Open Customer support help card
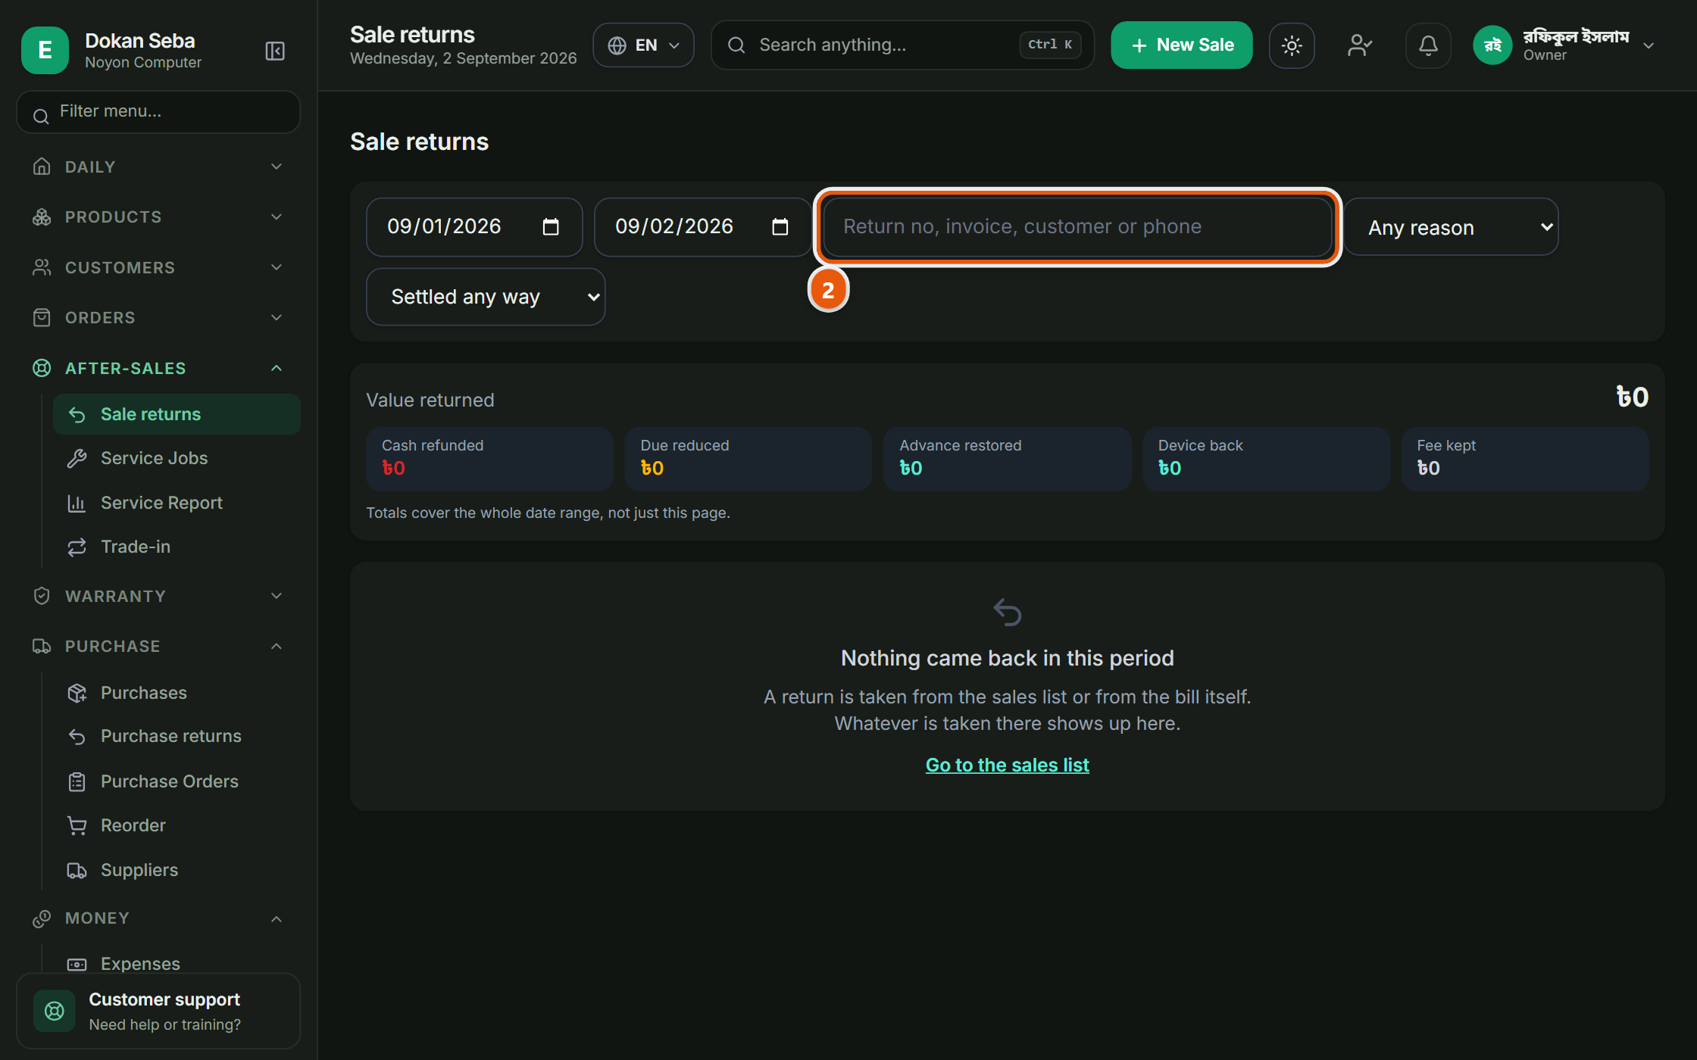 (158, 1011)
